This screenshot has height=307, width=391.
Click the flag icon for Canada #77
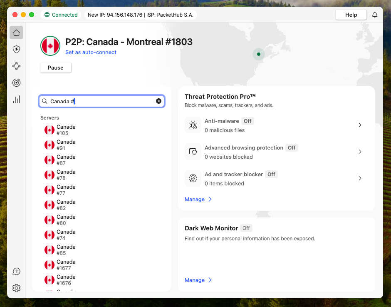coord(49,190)
